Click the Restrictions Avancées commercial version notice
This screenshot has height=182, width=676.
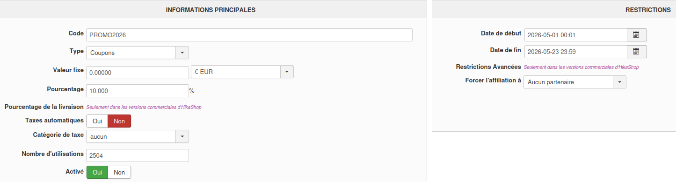click(581, 67)
